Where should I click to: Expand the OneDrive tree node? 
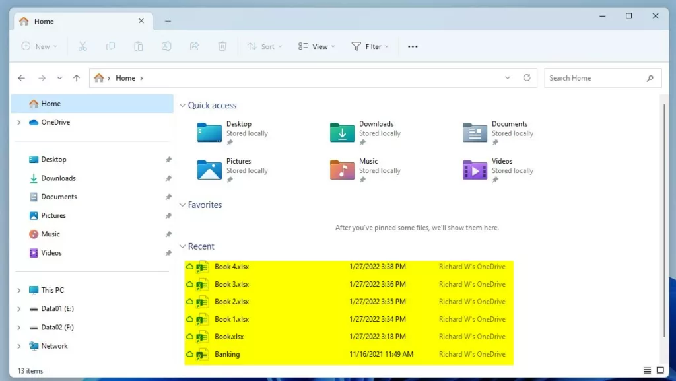point(19,122)
